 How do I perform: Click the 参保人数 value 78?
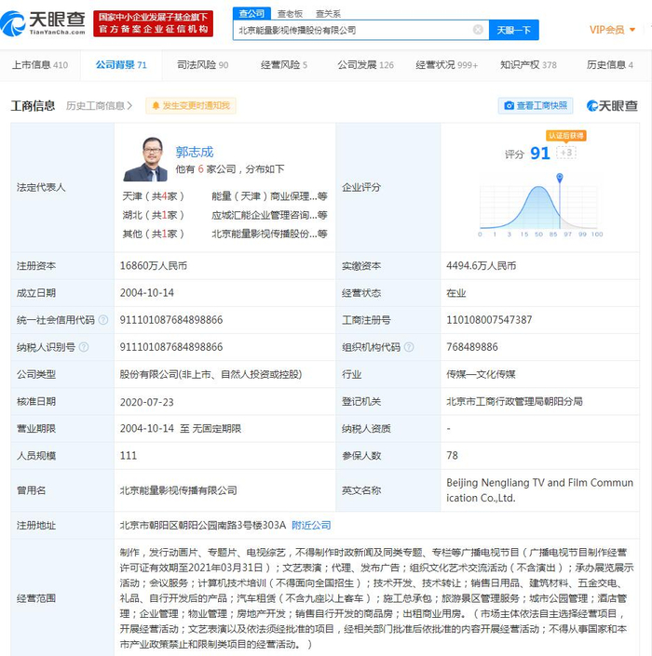click(x=453, y=456)
